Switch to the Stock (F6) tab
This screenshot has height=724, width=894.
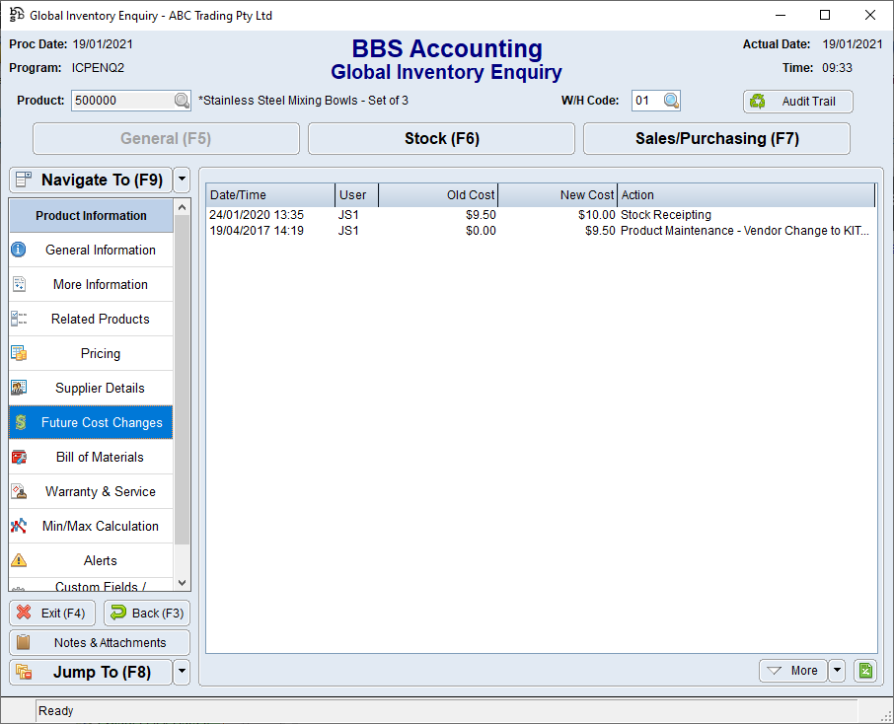[441, 139]
